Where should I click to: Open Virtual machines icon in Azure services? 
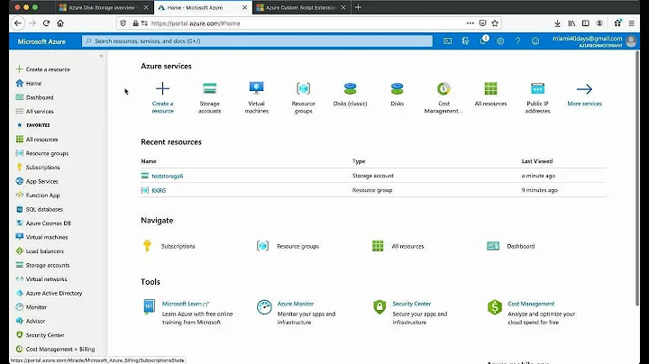[256, 88]
